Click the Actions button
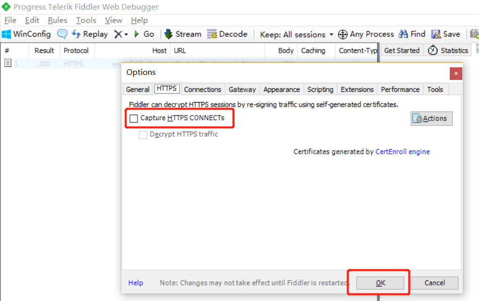This screenshot has height=301, width=479. [x=431, y=118]
